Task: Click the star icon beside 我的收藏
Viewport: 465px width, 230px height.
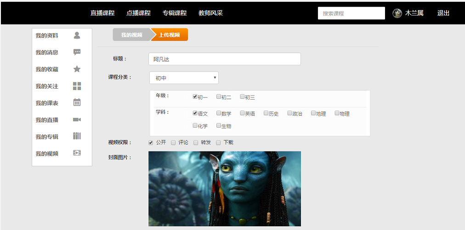Action: [77, 69]
